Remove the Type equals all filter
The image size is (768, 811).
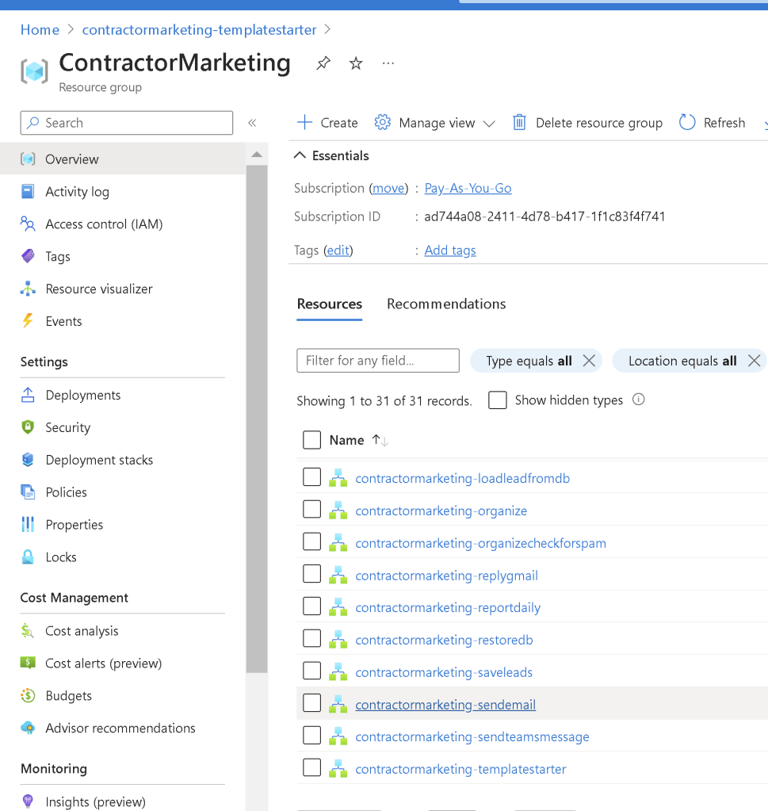click(x=589, y=361)
